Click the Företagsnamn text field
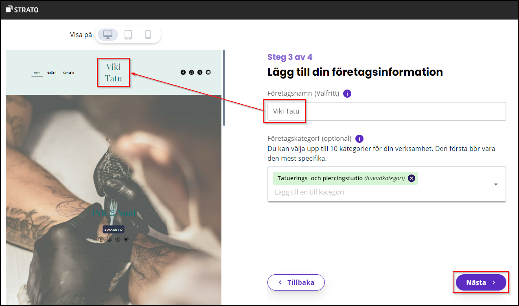Screen dimensions: 519x306 [x=387, y=111]
